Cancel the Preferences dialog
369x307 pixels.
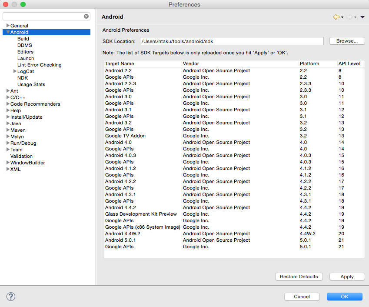[x=302, y=297]
